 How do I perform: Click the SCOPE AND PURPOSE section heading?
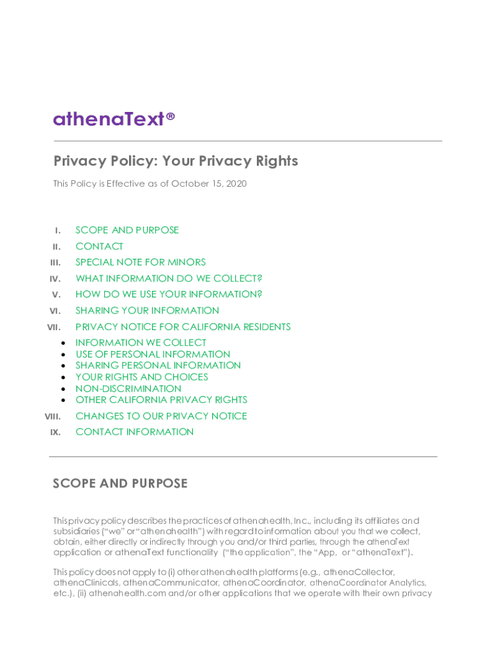pyautogui.click(x=120, y=484)
